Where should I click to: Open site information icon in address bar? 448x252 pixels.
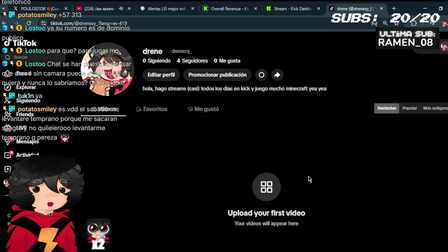(43, 23)
